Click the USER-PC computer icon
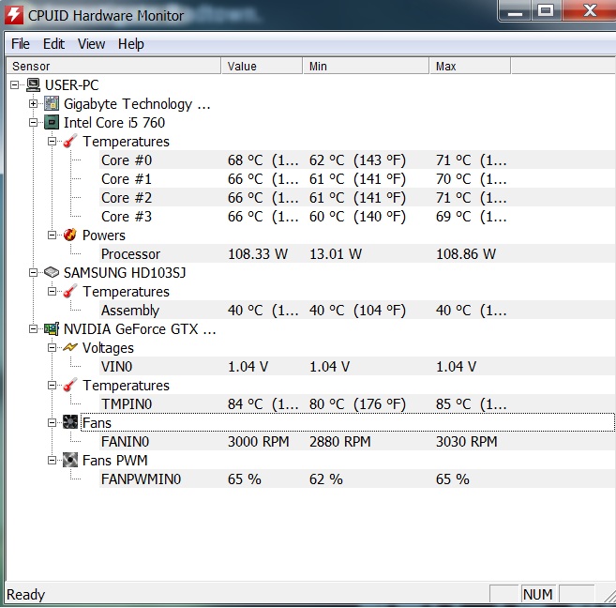 [x=33, y=85]
